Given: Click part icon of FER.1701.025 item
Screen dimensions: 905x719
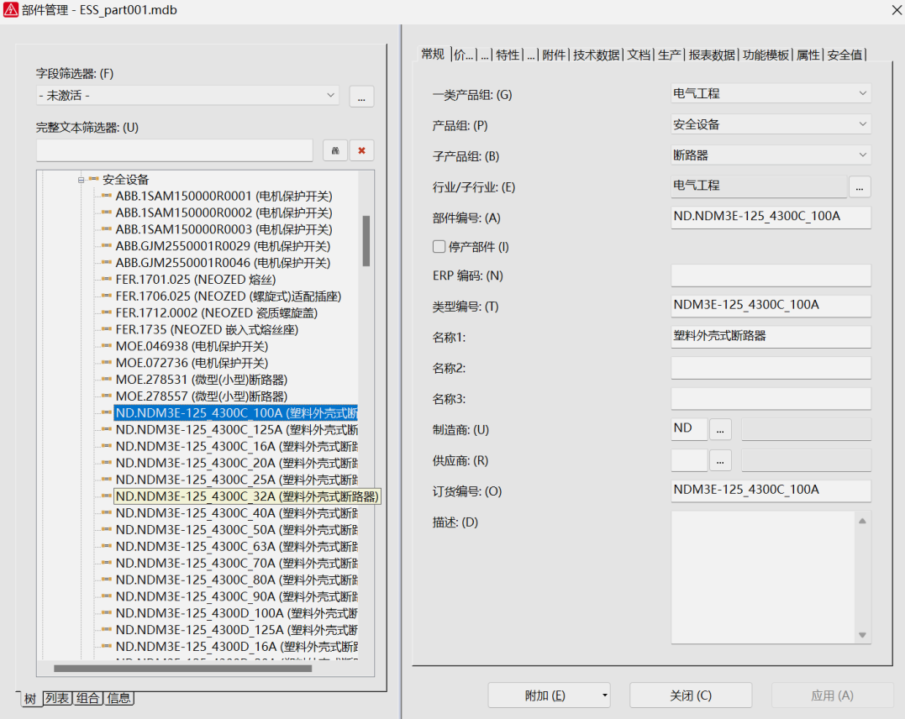Looking at the screenshot, I should coord(106,280).
